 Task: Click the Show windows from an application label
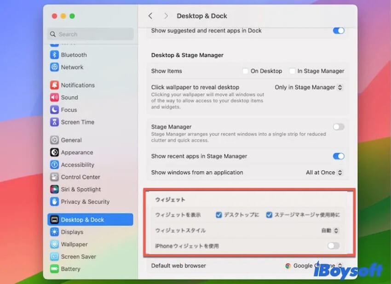click(197, 172)
